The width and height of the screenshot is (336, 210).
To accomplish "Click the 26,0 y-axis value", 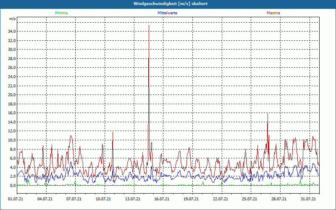I will pyautogui.click(x=12, y=68).
